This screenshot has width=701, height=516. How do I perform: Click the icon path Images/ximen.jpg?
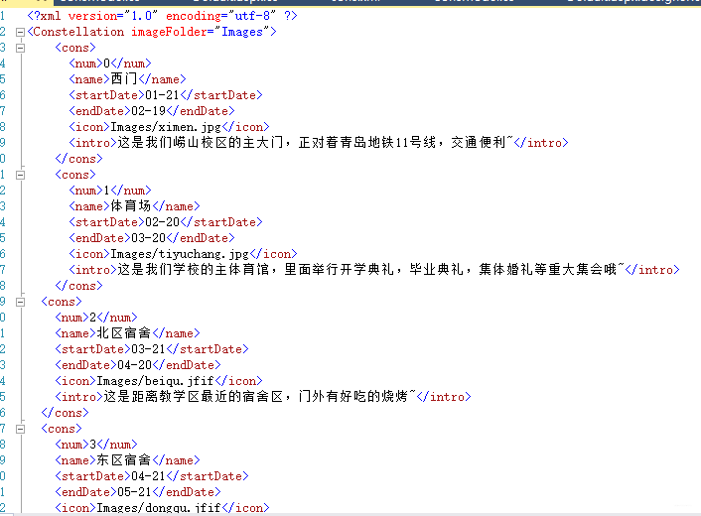click(166, 127)
